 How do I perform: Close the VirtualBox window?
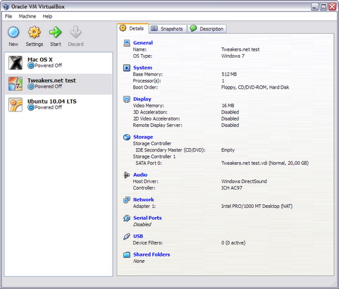(x=332, y=6)
